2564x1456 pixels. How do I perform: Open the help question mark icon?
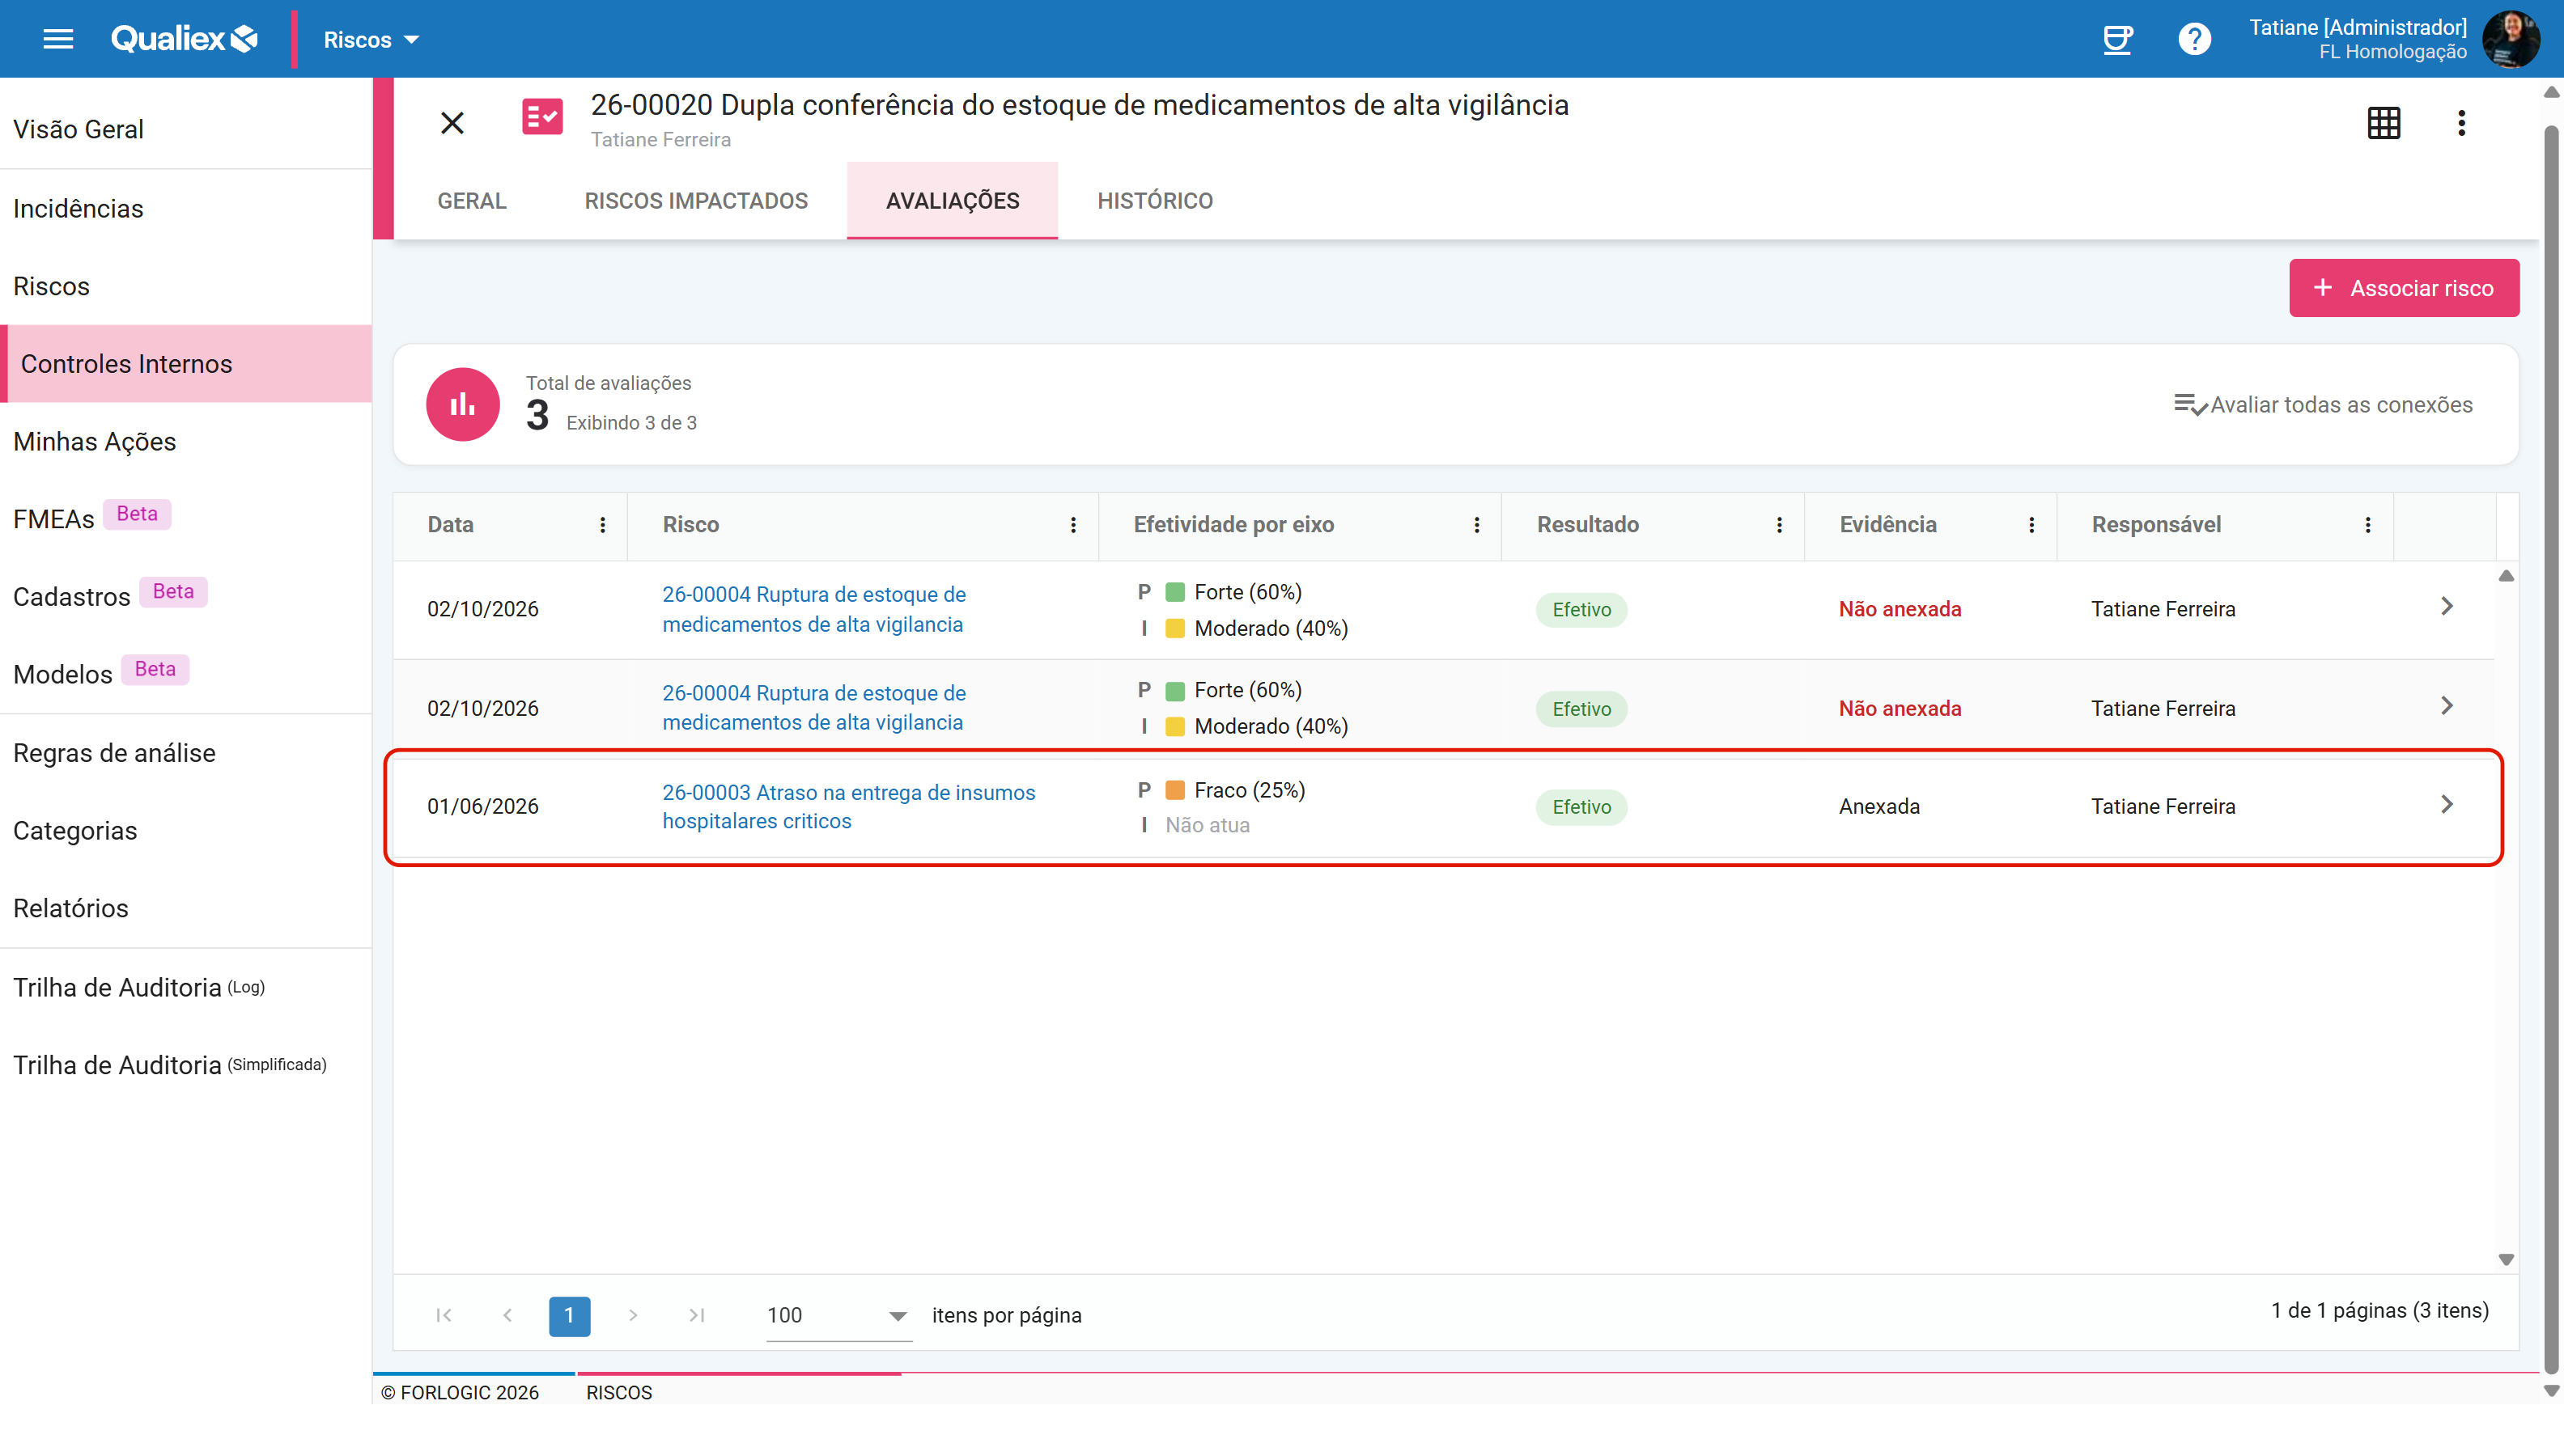tap(2194, 39)
